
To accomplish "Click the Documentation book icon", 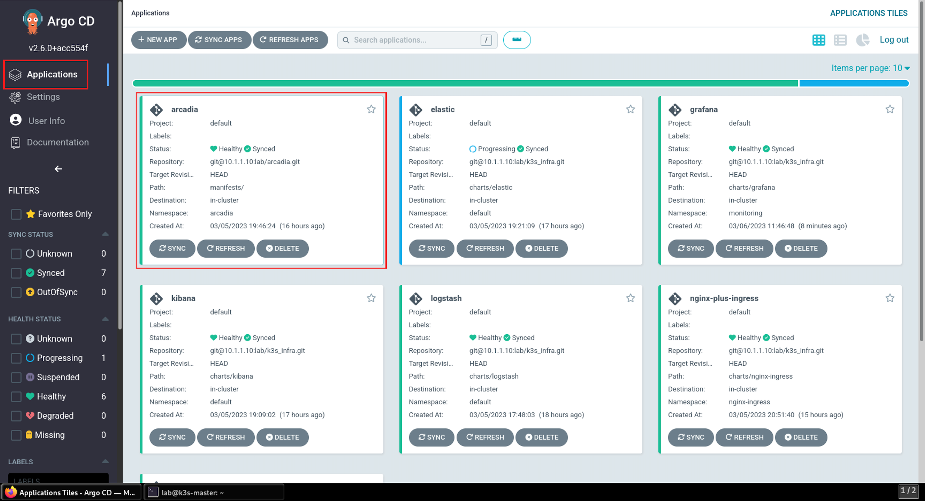I will click(x=15, y=143).
